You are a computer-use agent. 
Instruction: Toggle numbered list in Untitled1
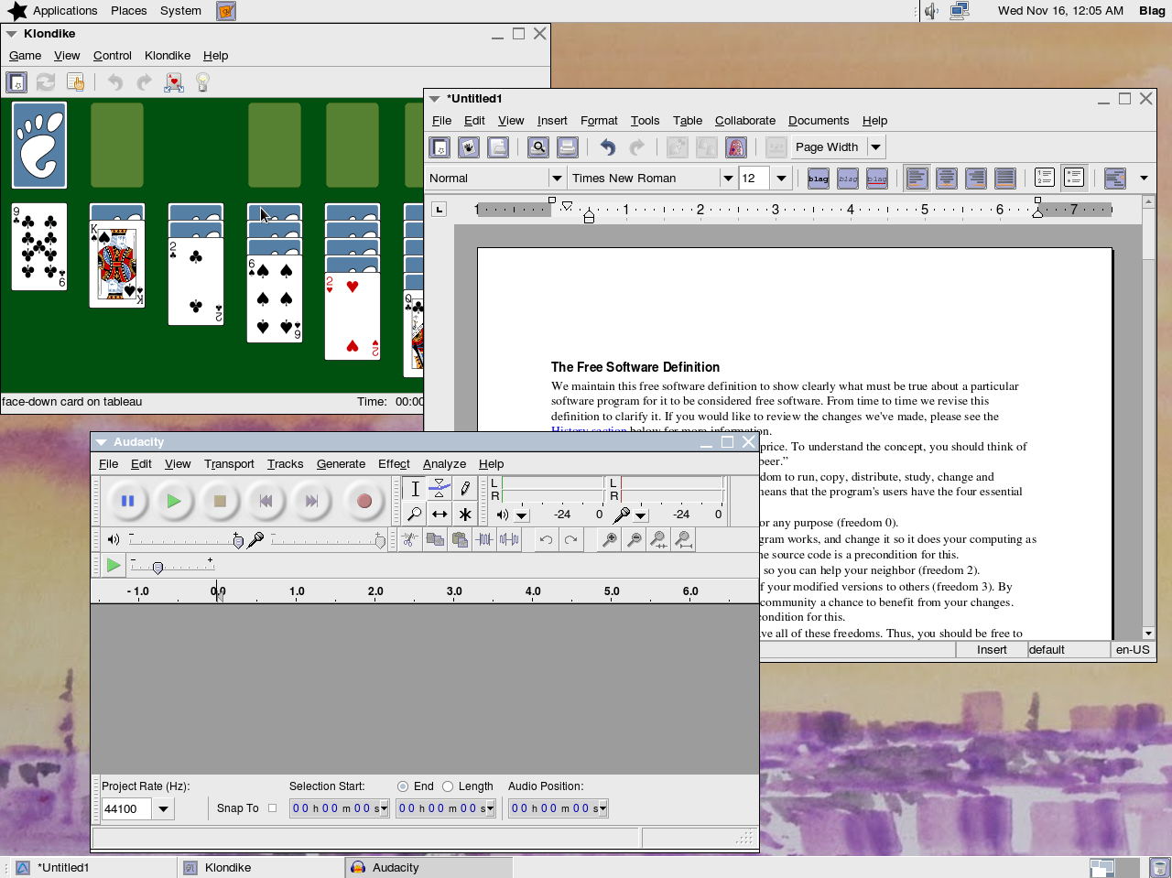coord(1045,179)
